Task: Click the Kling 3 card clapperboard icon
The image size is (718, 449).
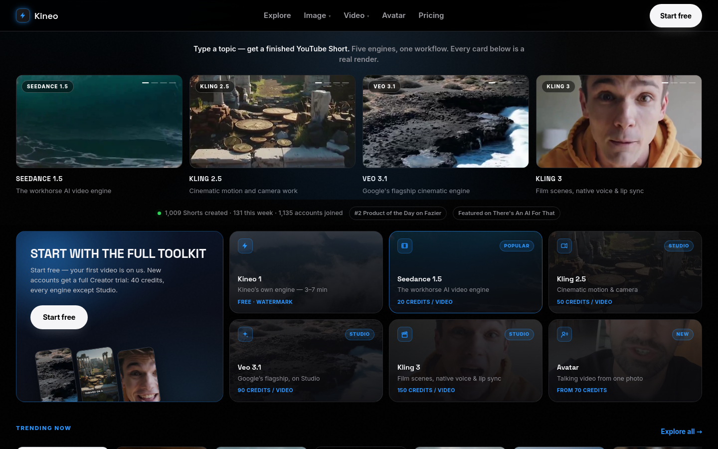Action: click(404, 334)
